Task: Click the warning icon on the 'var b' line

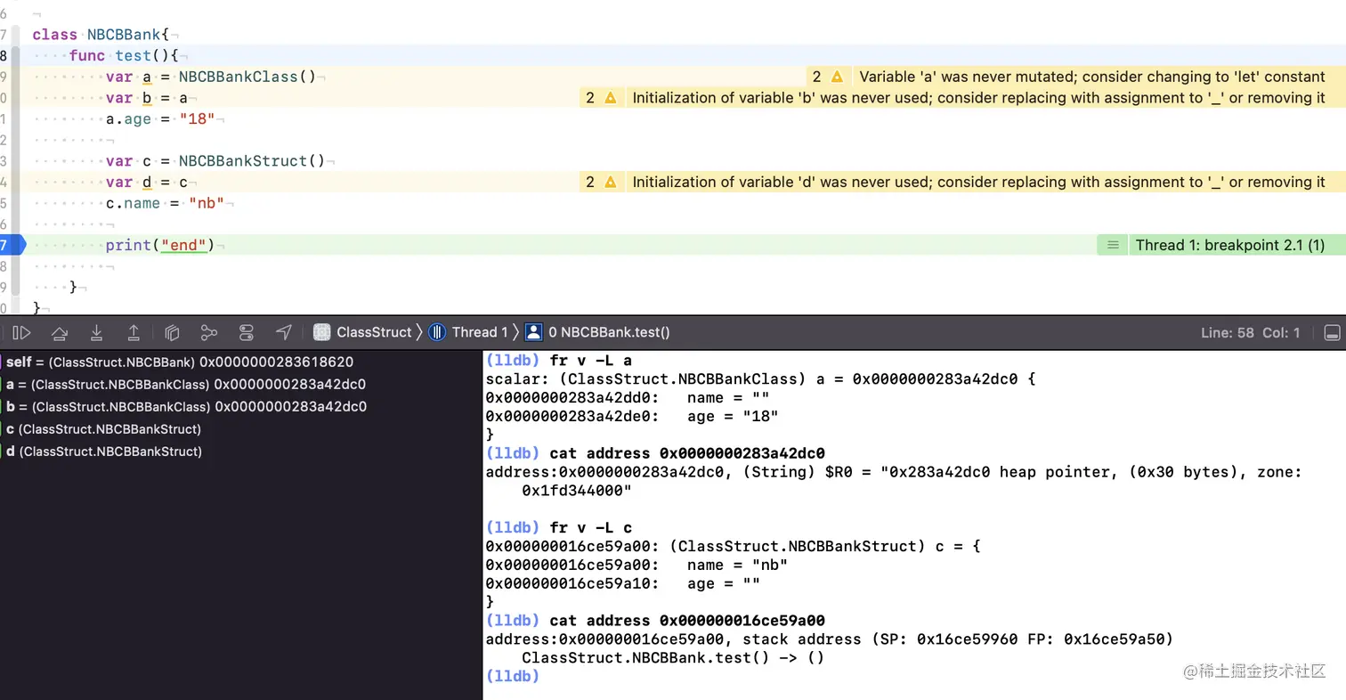Action: coord(610,98)
